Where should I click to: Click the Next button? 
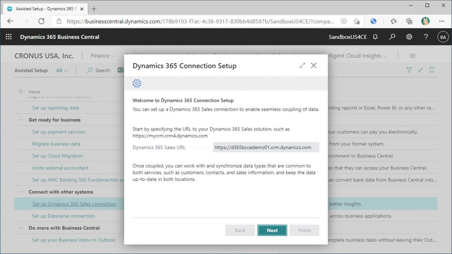[x=272, y=230]
